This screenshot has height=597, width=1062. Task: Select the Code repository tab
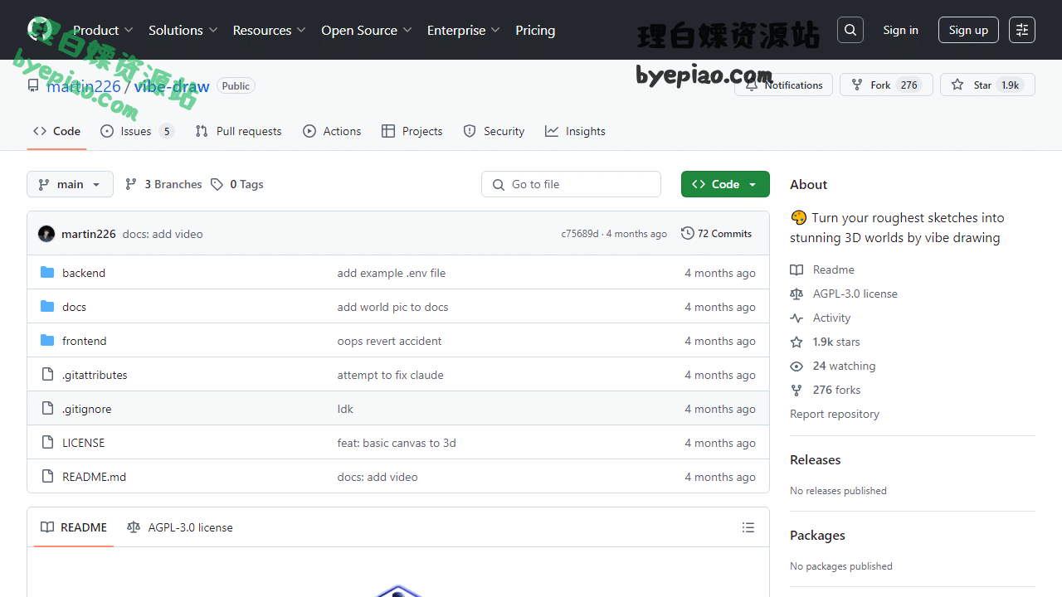pyautogui.click(x=56, y=131)
